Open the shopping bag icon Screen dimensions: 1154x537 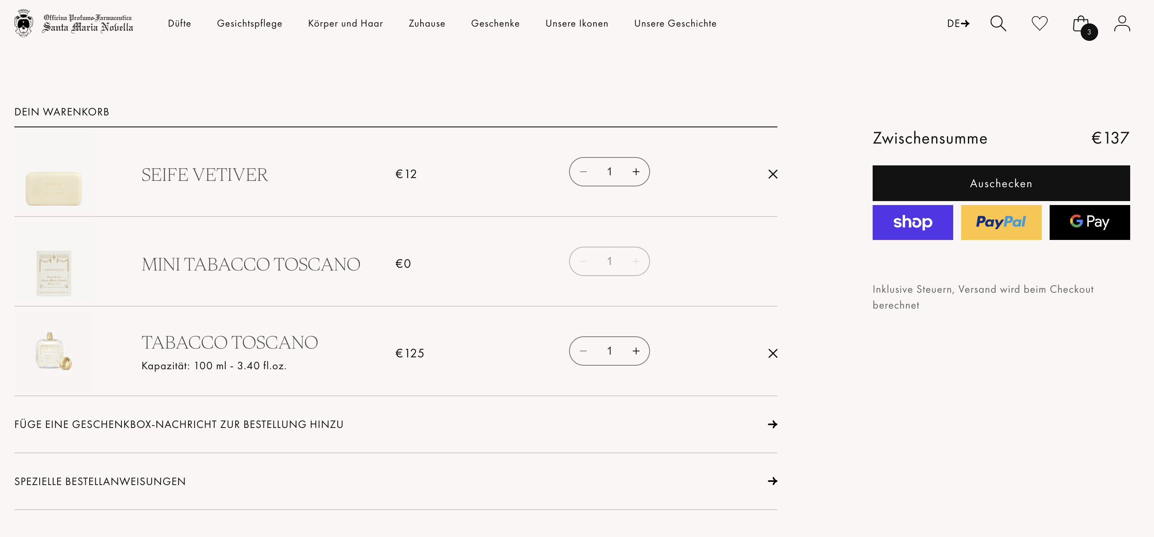(x=1081, y=24)
